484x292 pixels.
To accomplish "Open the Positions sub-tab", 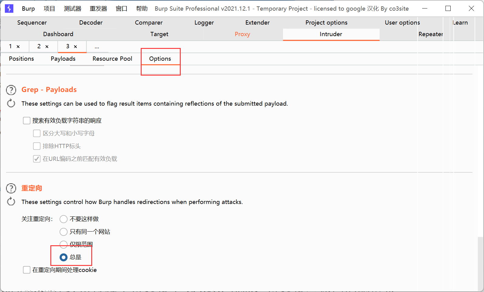I will pos(21,59).
